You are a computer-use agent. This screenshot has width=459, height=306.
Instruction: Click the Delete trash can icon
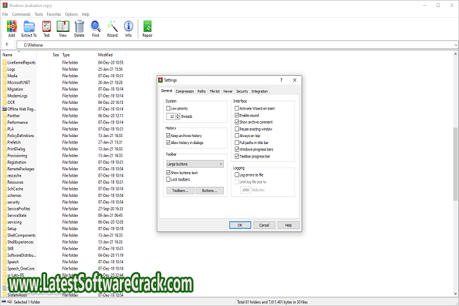(79, 27)
